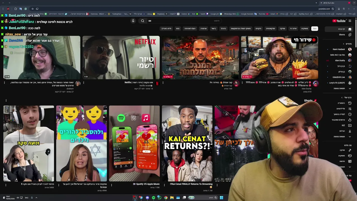Open Spotify from the taskbar

click(153, 198)
